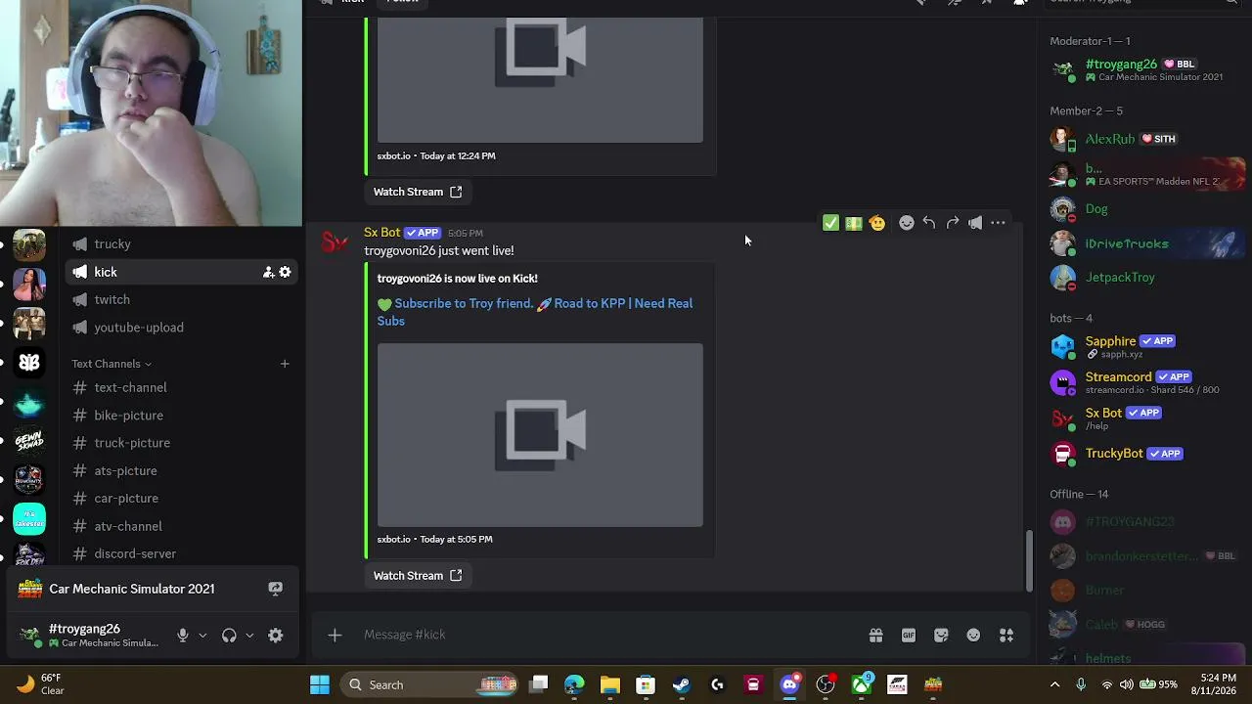The image size is (1252, 704).
Task: Go to youtube-upload channel
Action: 181,328
